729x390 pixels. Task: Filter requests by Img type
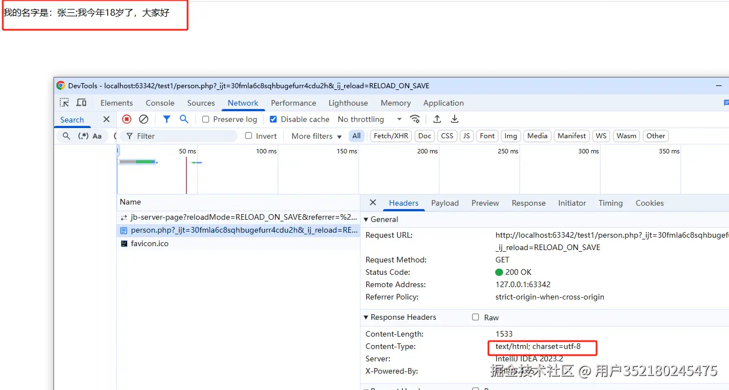pyautogui.click(x=511, y=135)
